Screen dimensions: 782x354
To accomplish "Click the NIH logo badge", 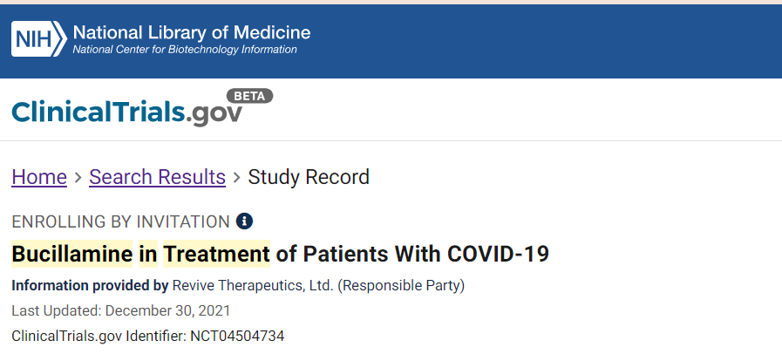I will pos(39,39).
